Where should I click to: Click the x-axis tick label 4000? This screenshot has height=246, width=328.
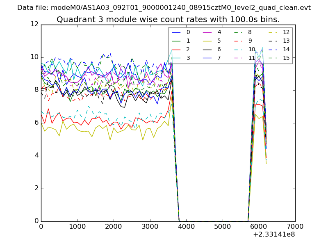pos(186,226)
